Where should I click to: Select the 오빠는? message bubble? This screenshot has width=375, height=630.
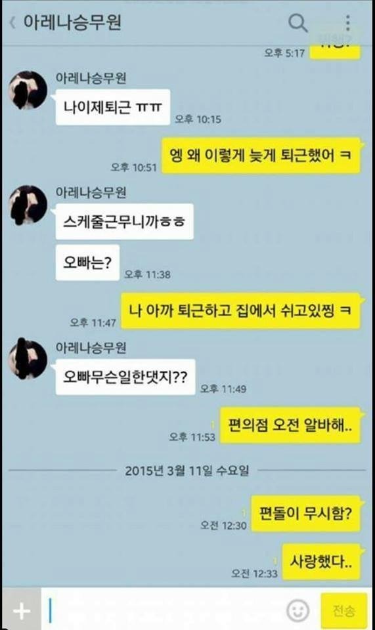tap(87, 262)
